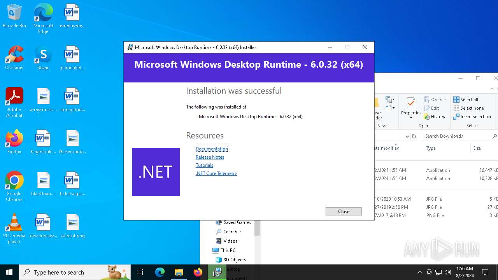The width and height of the screenshot is (498, 280).
Task: Click Select none in Explorer ribbon
Action: click(x=469, y=108)
